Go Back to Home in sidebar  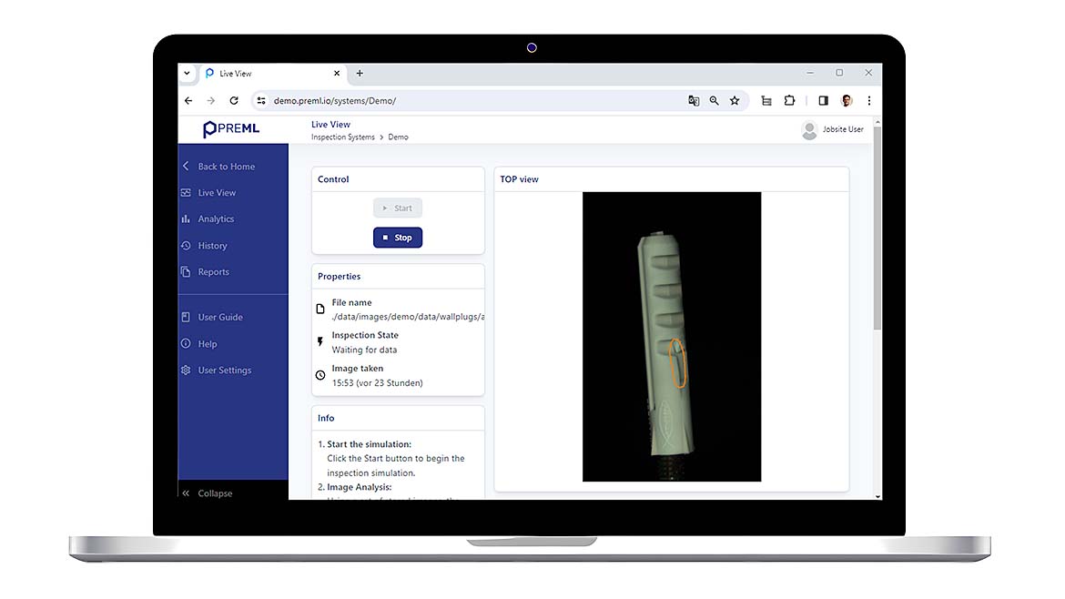[x=226, y=167]
